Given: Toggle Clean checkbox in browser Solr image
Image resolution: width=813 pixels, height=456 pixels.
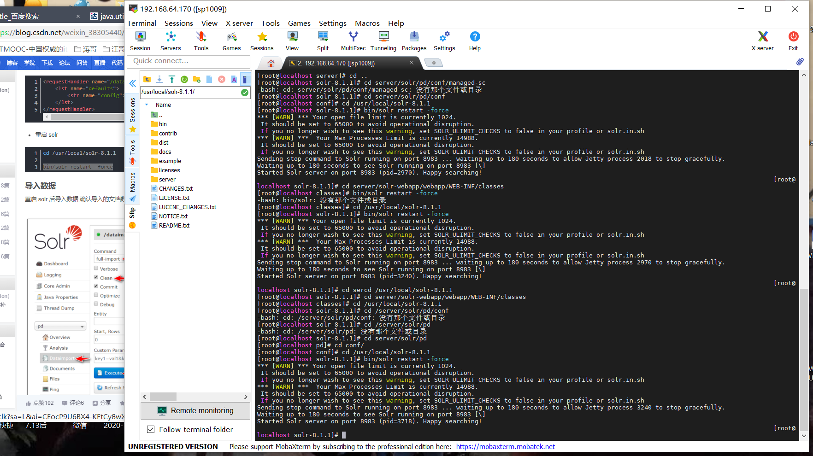Looking at the screenshot, I should [x=96, y=277].
